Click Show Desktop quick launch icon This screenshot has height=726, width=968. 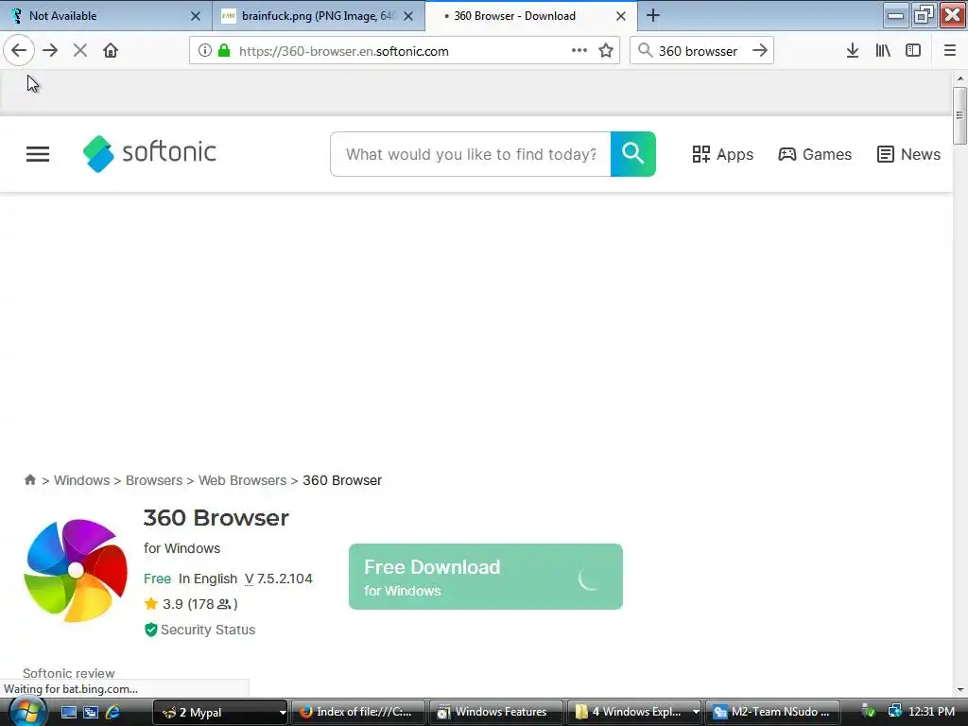[68, 712]
